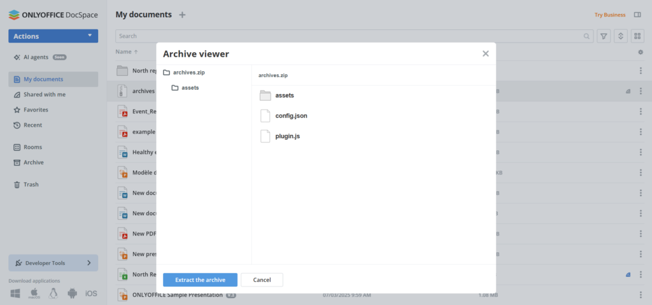Open the filter options icon
Viewport: 652px width, 305px height.
coord(604,36)
